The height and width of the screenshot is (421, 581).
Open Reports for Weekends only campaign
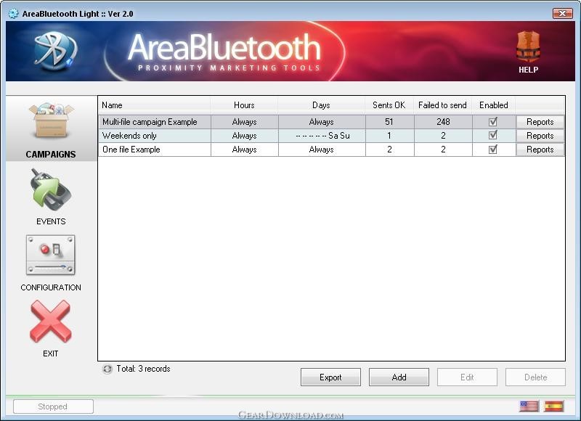(x=540, y=136)
